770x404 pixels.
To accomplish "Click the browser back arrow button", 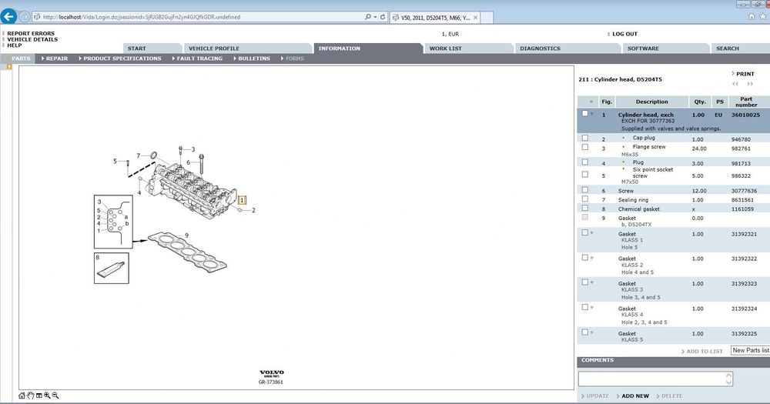I will [x=8, y=16].
